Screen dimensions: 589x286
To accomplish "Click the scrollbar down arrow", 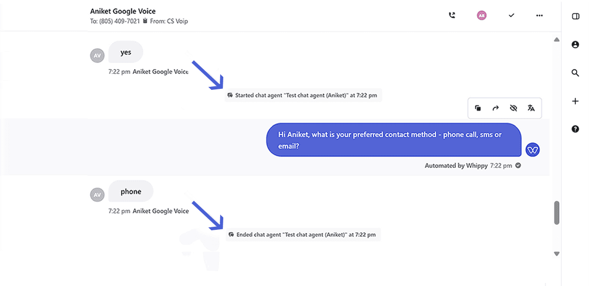I will click(x=557, y=254).
